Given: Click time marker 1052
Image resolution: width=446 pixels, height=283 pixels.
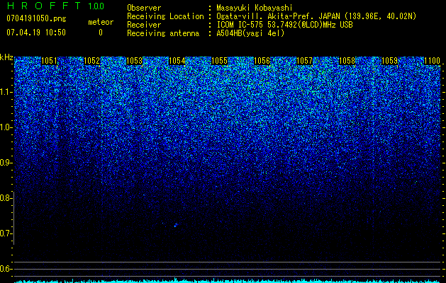Looking at the screenshot, I should [92, 61].
